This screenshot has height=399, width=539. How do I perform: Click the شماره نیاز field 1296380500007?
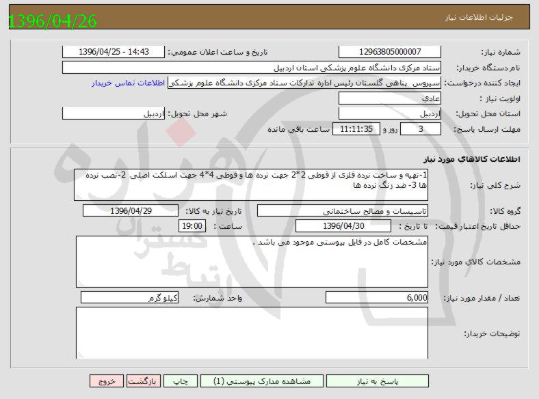[x=390, y=52]
